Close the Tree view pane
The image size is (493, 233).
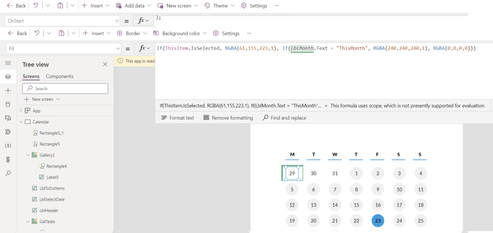tap(105, 64)
